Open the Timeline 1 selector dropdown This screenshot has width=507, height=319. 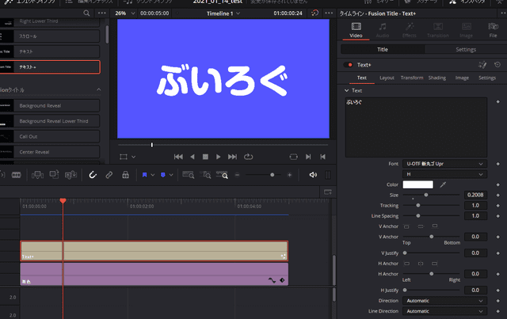coord(223,13)
